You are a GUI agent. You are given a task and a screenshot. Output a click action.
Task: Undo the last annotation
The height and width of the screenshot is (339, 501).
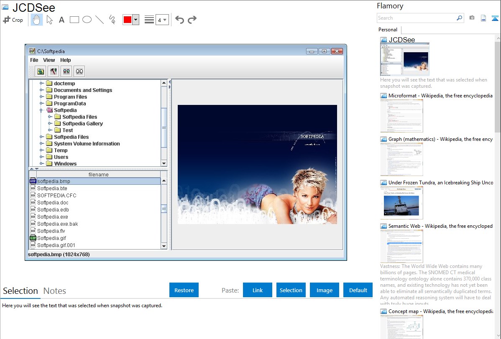179,20
